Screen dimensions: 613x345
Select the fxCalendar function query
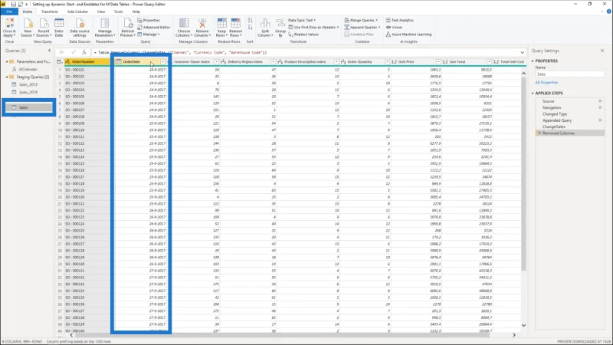click(x=28, y=69)
